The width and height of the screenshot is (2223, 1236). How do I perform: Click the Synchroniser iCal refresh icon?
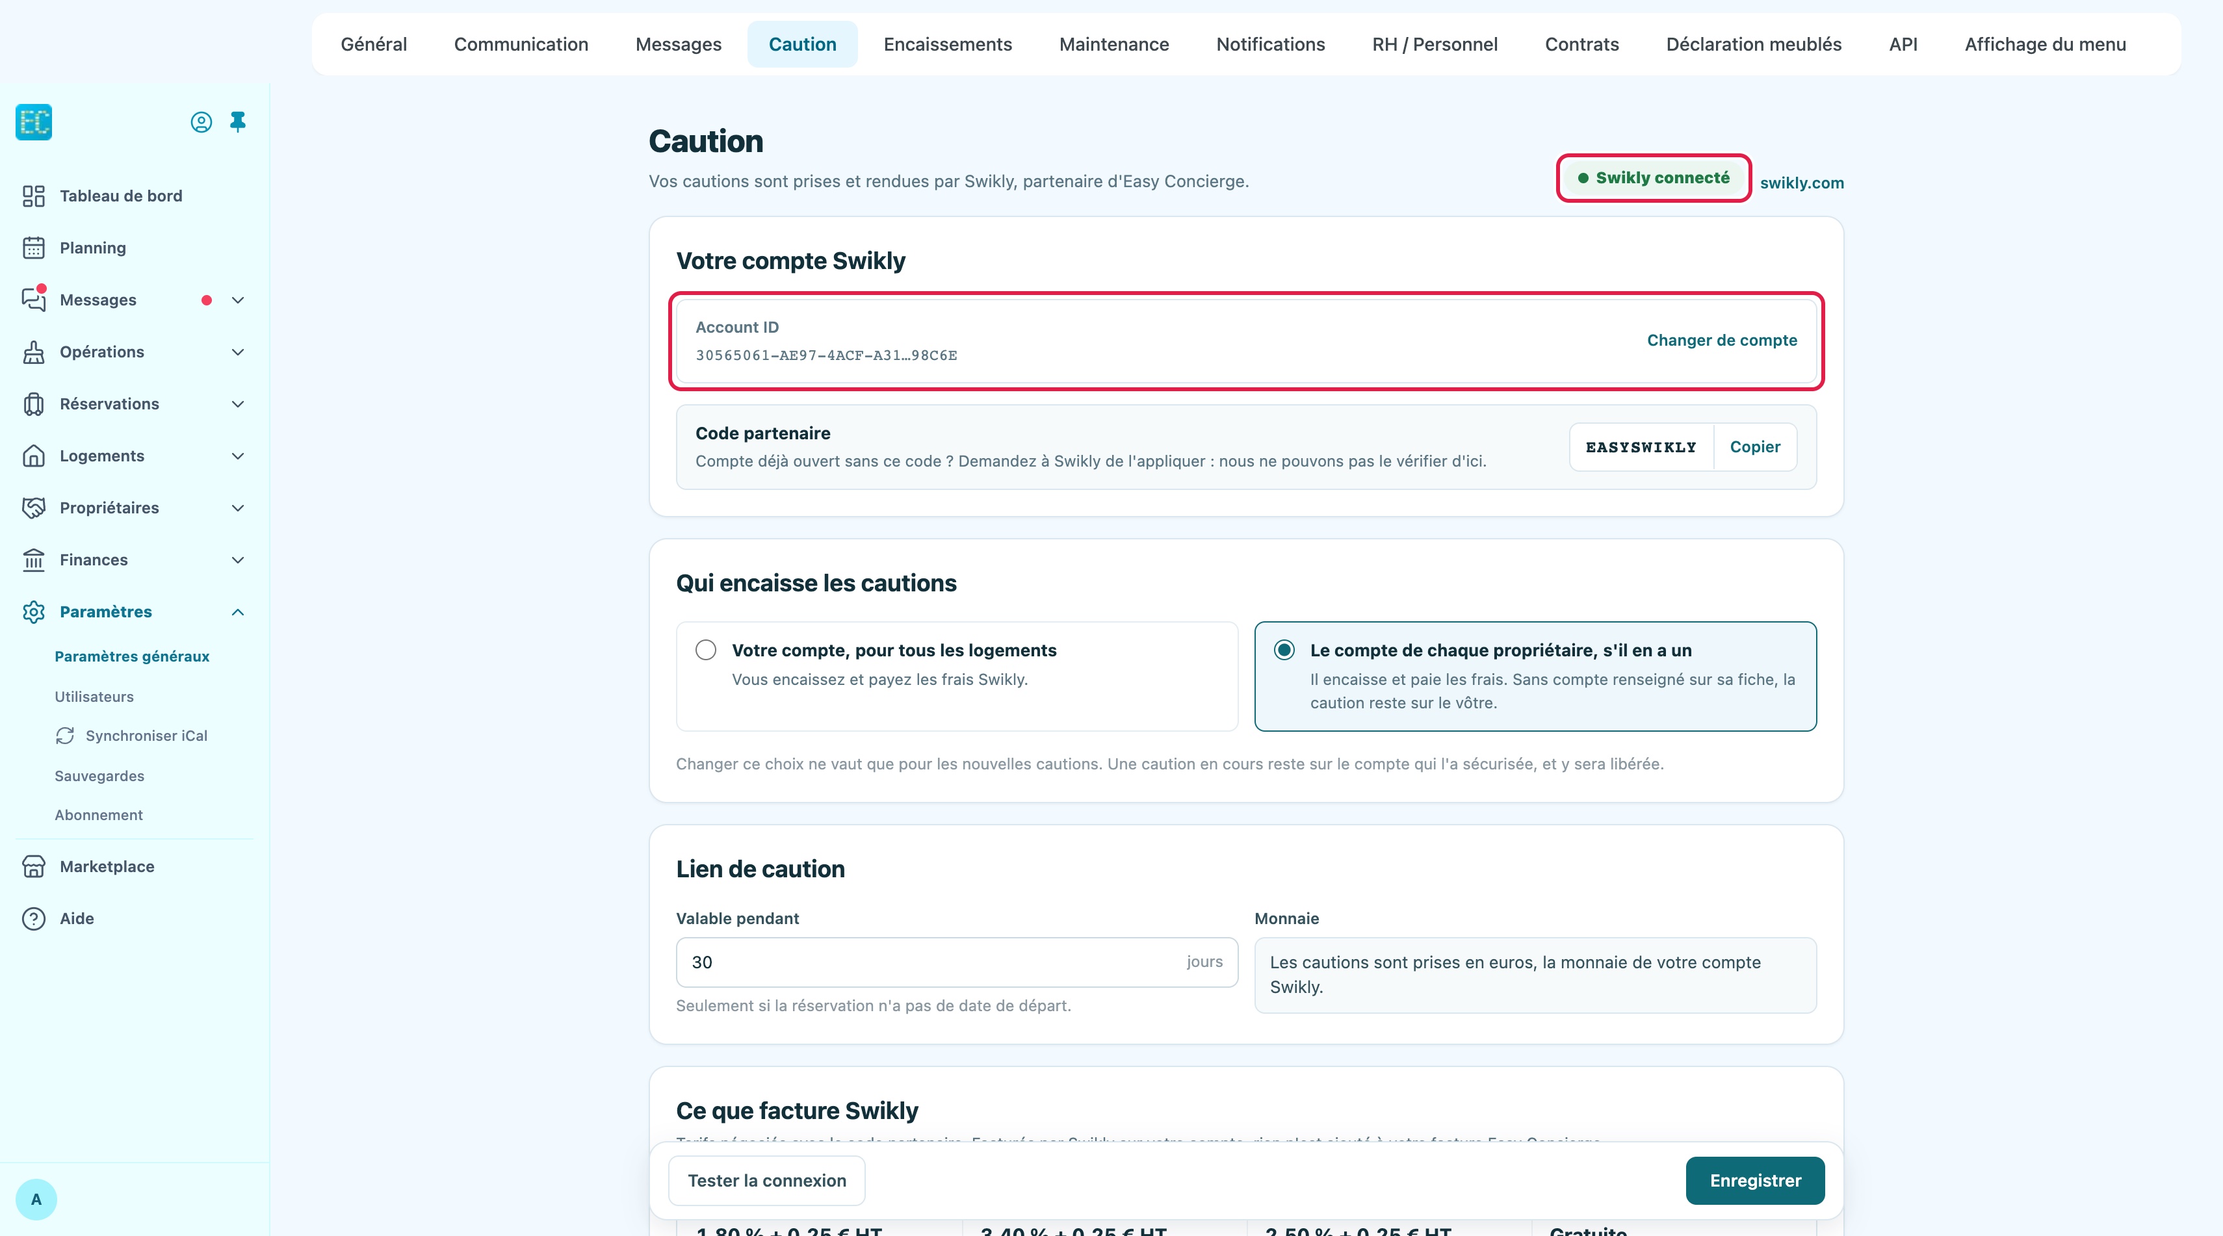tap(65, 736)
